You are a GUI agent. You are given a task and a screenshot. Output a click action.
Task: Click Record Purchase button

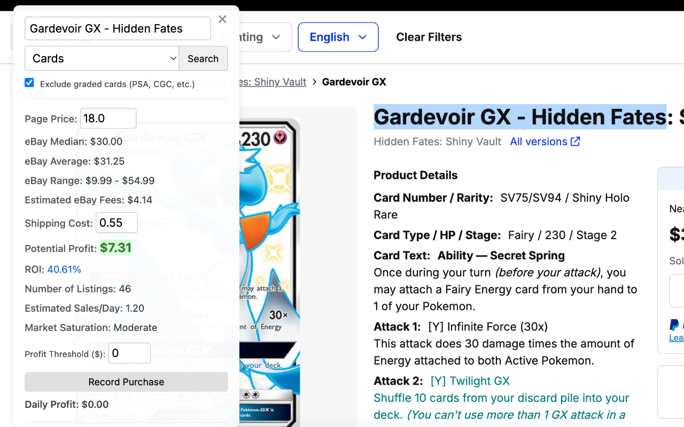point(126,382)
